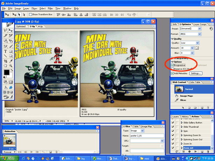215x161 pixels.
Task: Expand the Spin action
Action: pyautogui.click(x=182, y=131)
